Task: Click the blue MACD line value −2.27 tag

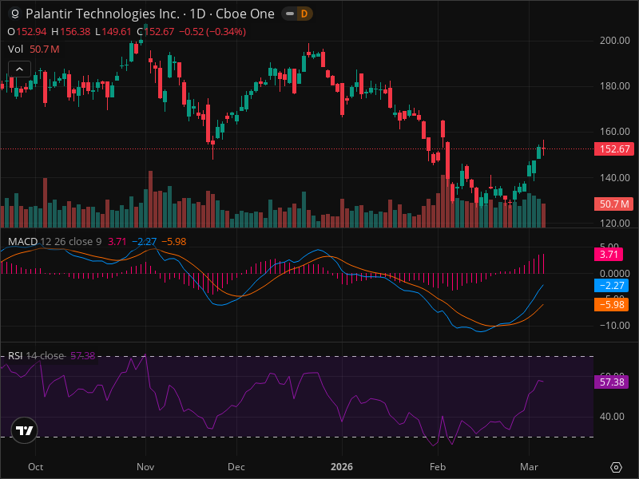Action: click(x=611, y=286)
